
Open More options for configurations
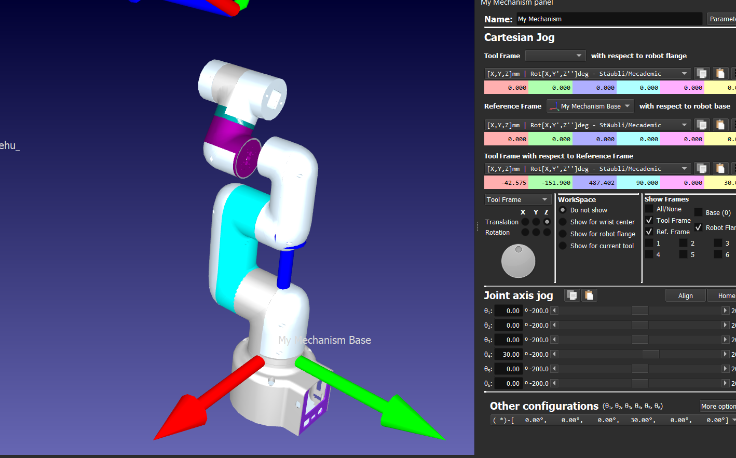point(718,406)
